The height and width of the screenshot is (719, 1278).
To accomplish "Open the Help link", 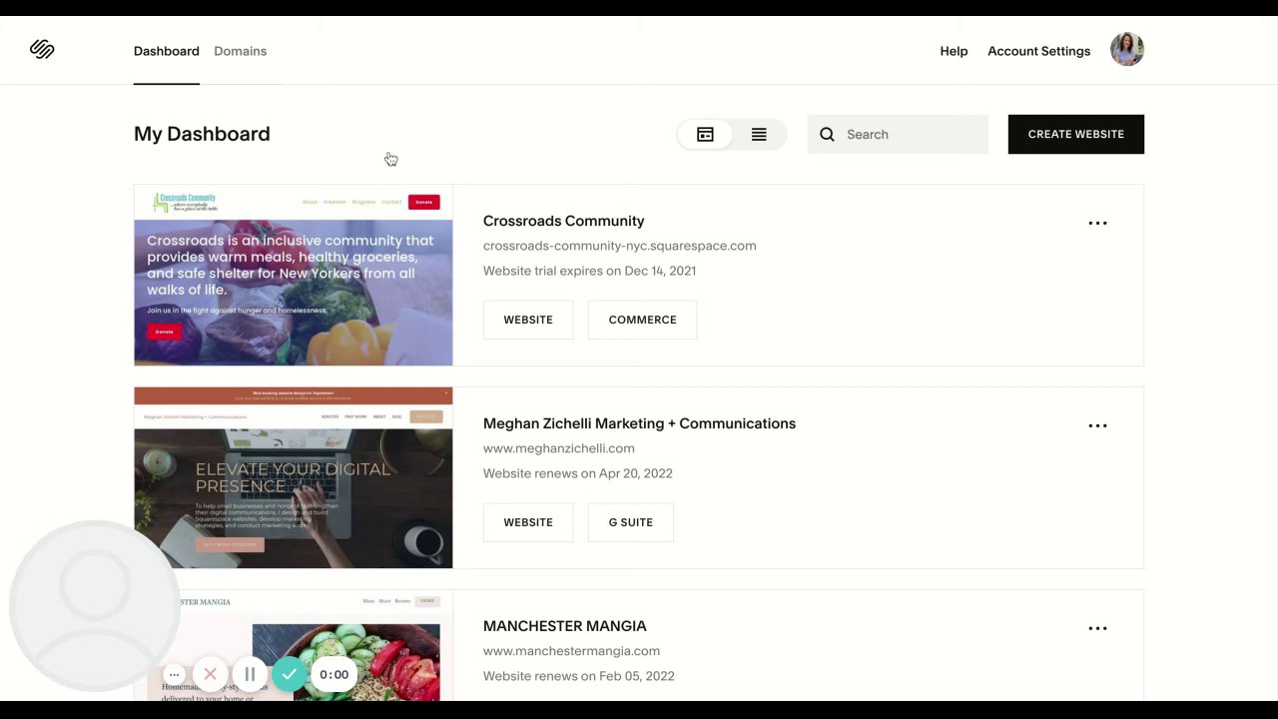I will click(954, 51).
